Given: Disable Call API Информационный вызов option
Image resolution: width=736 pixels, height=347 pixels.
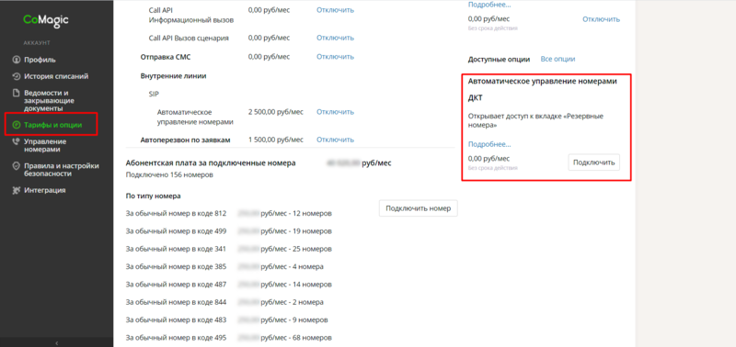Looking at the screenshot, I should pyautogui.click(x=335, y=10).
